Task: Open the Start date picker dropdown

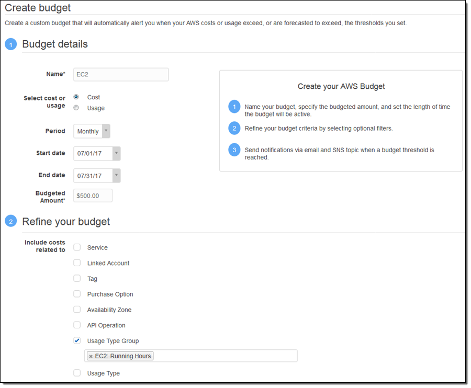Action: [x=116, y=154]
